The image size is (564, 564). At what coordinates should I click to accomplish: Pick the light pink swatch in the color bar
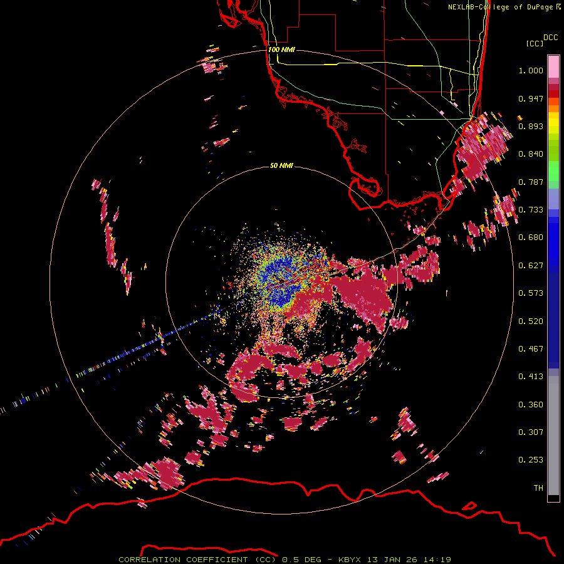click(x=553, y=66)
